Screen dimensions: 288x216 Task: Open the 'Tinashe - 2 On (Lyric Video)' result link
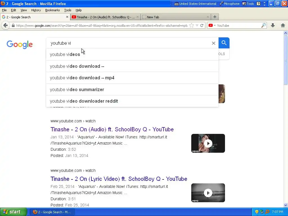point(119,179)
